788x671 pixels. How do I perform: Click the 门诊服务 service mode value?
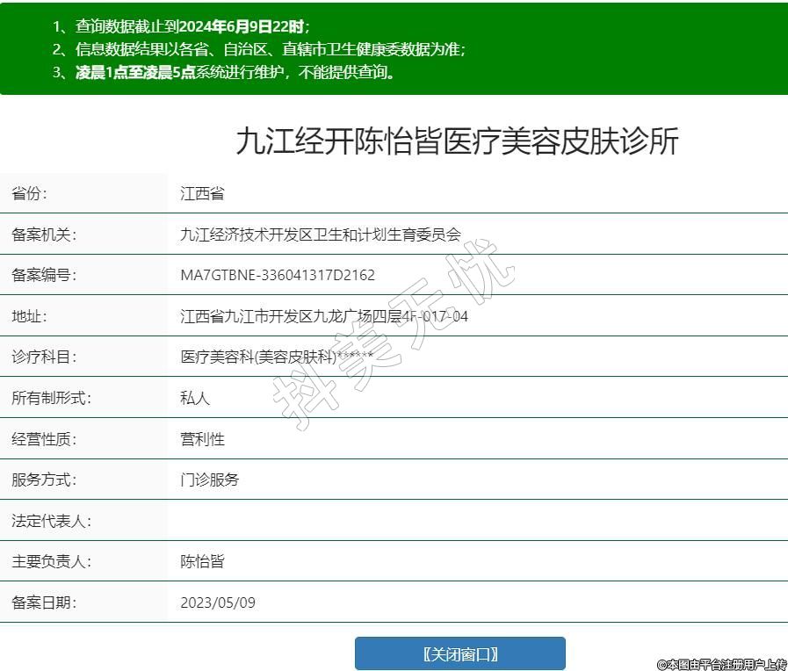(209, 480)
